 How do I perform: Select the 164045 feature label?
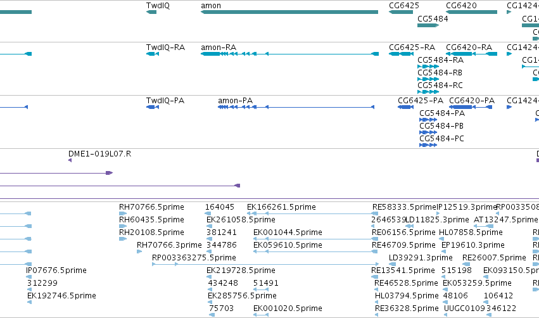click(x=220, y=207)
